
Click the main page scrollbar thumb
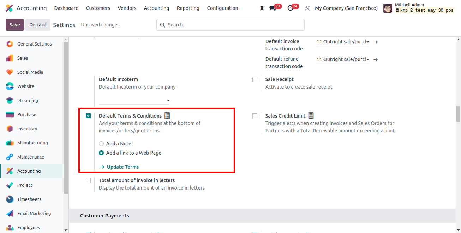[459, 113]
